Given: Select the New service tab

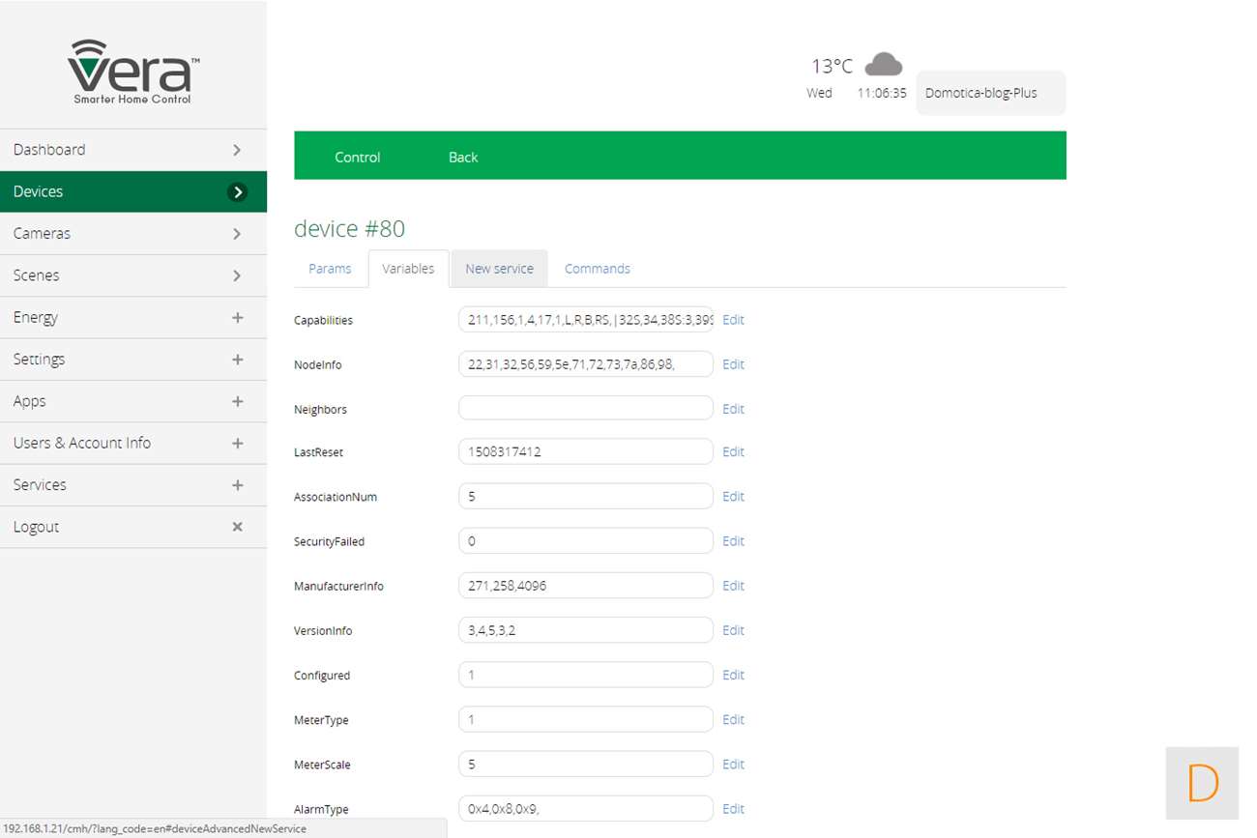Looking at the screenshot, I should click(499, 269).
